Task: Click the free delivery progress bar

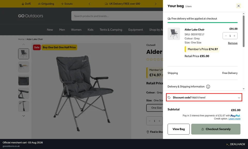Action: click(x=203, y=23)
